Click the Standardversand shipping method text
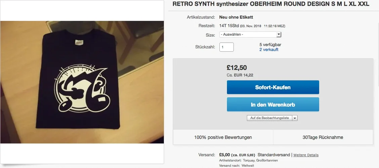The image size is (379, 168). point(273,155)
